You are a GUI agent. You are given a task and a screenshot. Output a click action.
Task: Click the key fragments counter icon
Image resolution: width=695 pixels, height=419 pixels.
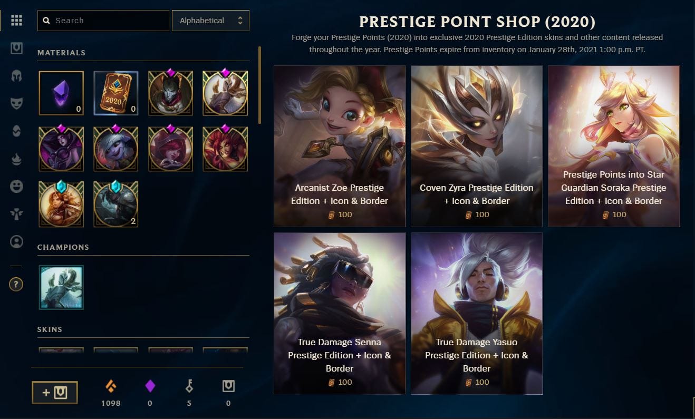click(x=189, y=387)
